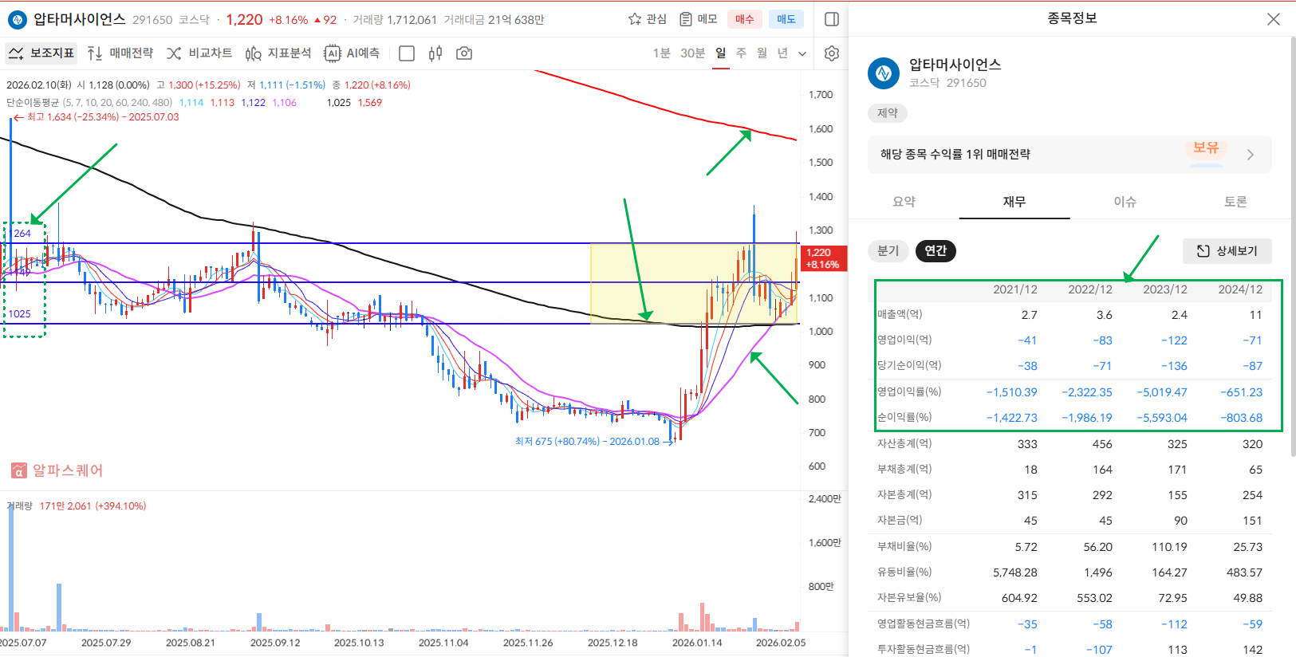Click the 부채비율(%) row label

pyautogui.click(x=904, y=546)
